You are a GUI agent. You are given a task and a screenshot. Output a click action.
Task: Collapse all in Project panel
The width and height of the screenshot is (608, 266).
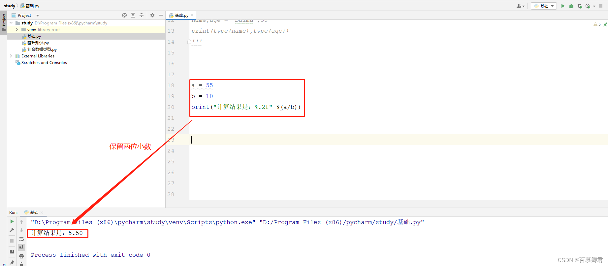142,15
